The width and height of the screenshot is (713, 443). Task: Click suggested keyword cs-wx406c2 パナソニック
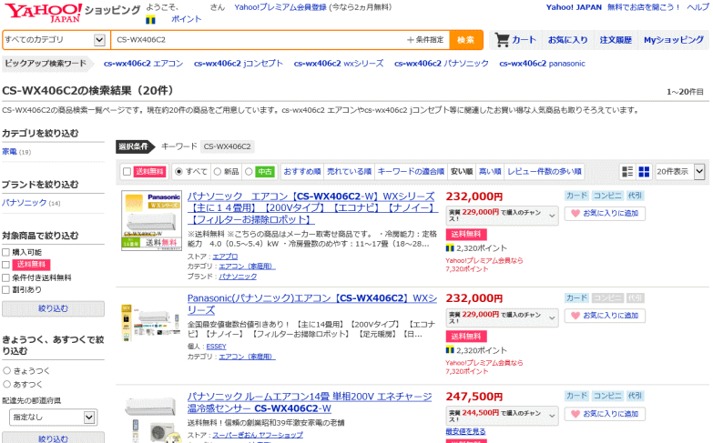441,64
